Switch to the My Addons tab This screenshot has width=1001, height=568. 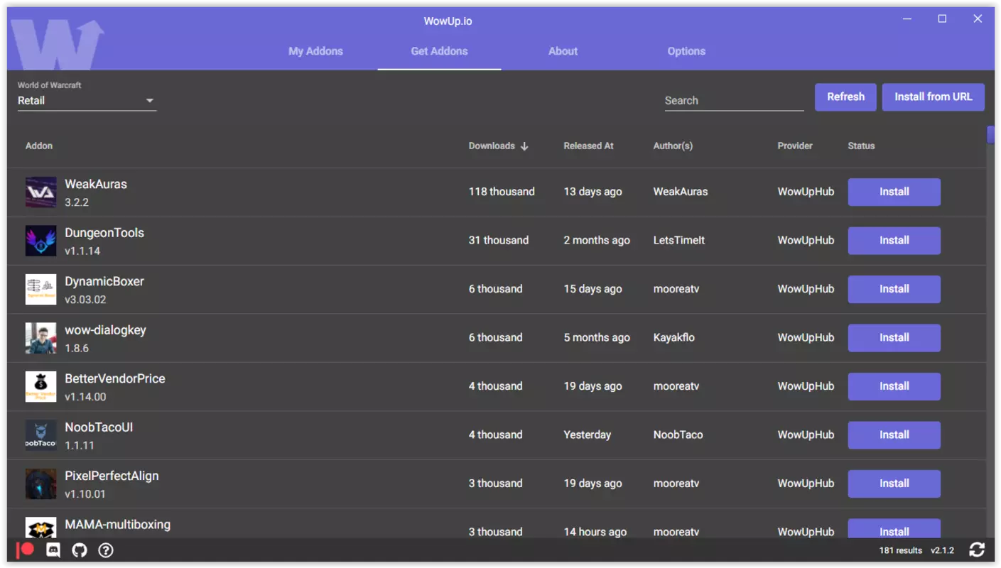tap(315, 51)
